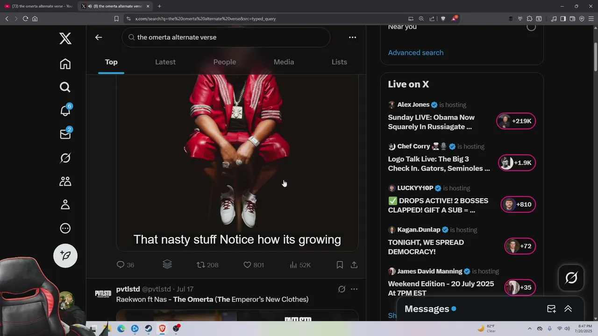Open more options on pvtlstd post
This screenshot has height=336, width=598.
coord(354,289)
